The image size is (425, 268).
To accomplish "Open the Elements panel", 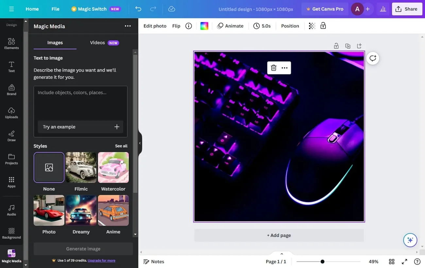I will (11, 43).
